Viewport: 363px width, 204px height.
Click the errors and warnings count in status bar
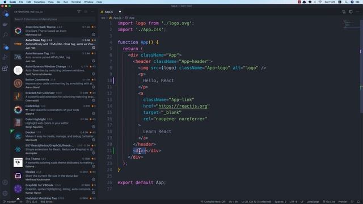click(x=32, y=202)
